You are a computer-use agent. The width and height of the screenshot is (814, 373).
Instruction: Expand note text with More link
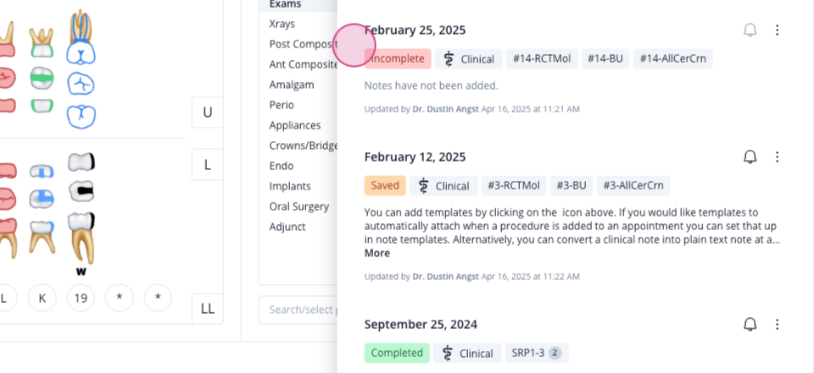click(376, 254)
